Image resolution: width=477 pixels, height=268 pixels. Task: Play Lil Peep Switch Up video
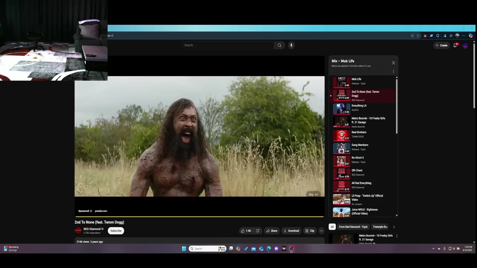pos(363,200)
